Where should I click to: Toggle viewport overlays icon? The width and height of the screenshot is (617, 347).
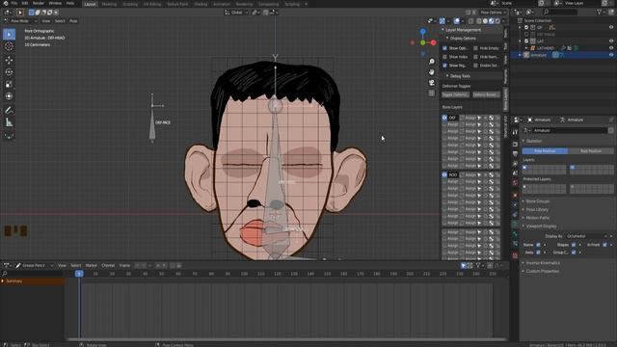456,21
